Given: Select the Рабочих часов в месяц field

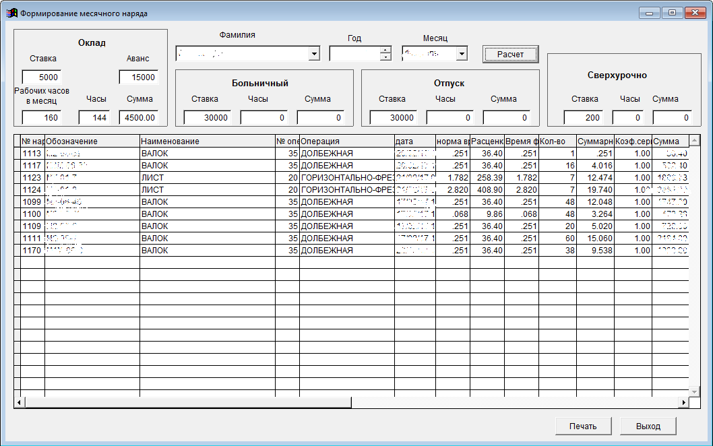Looking at the screenshot, I should pos(42,118).
